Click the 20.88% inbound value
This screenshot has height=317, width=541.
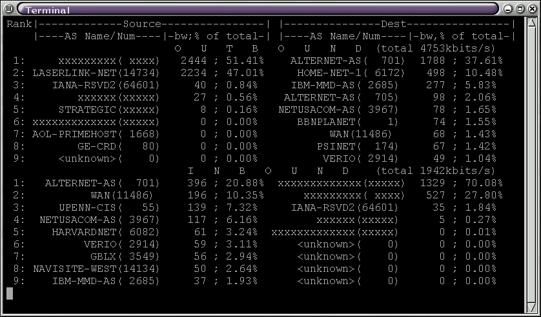click(245, 183)
